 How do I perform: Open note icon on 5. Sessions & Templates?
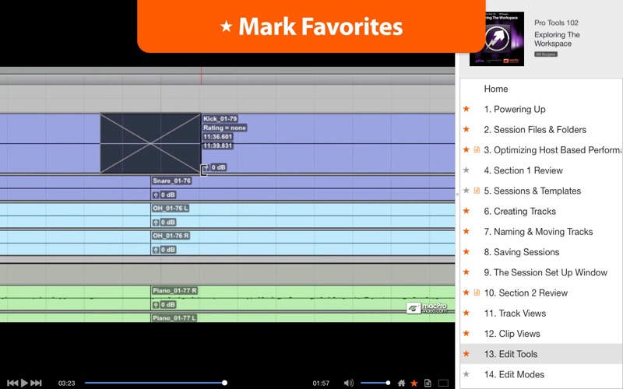[x=477, y=191]
